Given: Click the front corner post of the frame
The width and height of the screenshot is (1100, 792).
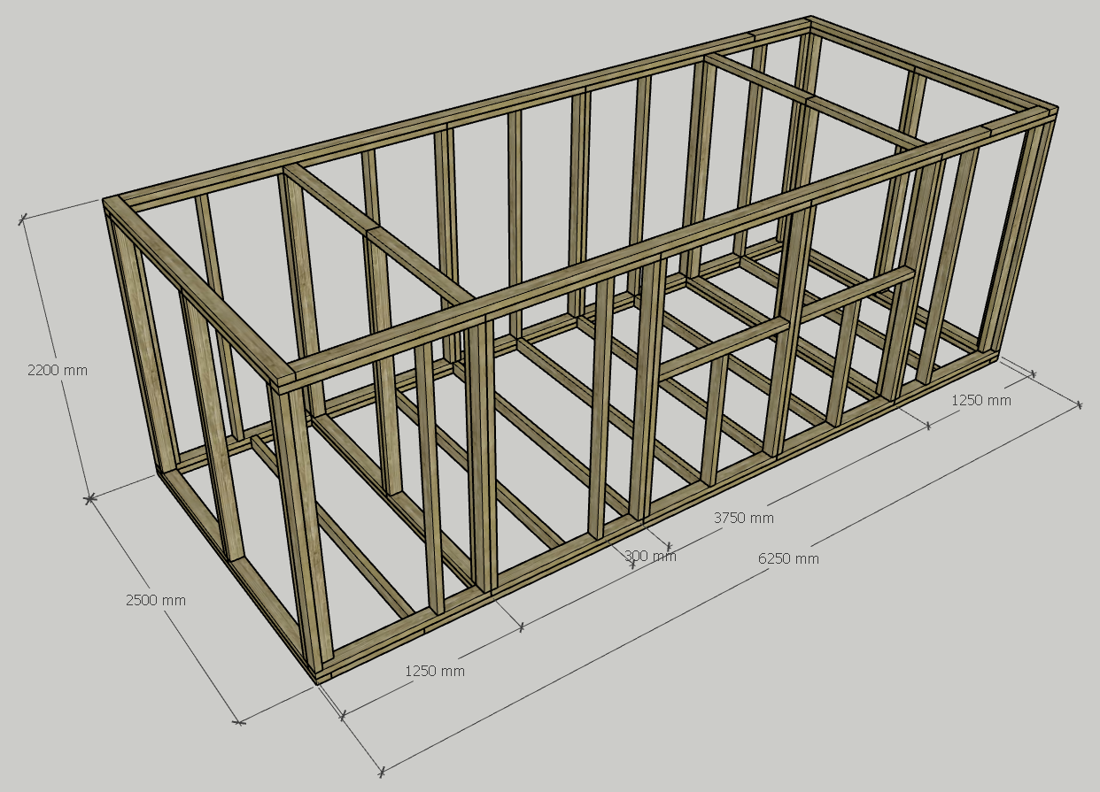Looking at the screenshot, I should 299,531.
